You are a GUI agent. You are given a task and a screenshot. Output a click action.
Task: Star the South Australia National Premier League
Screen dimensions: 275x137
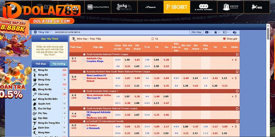pos(84,54)
